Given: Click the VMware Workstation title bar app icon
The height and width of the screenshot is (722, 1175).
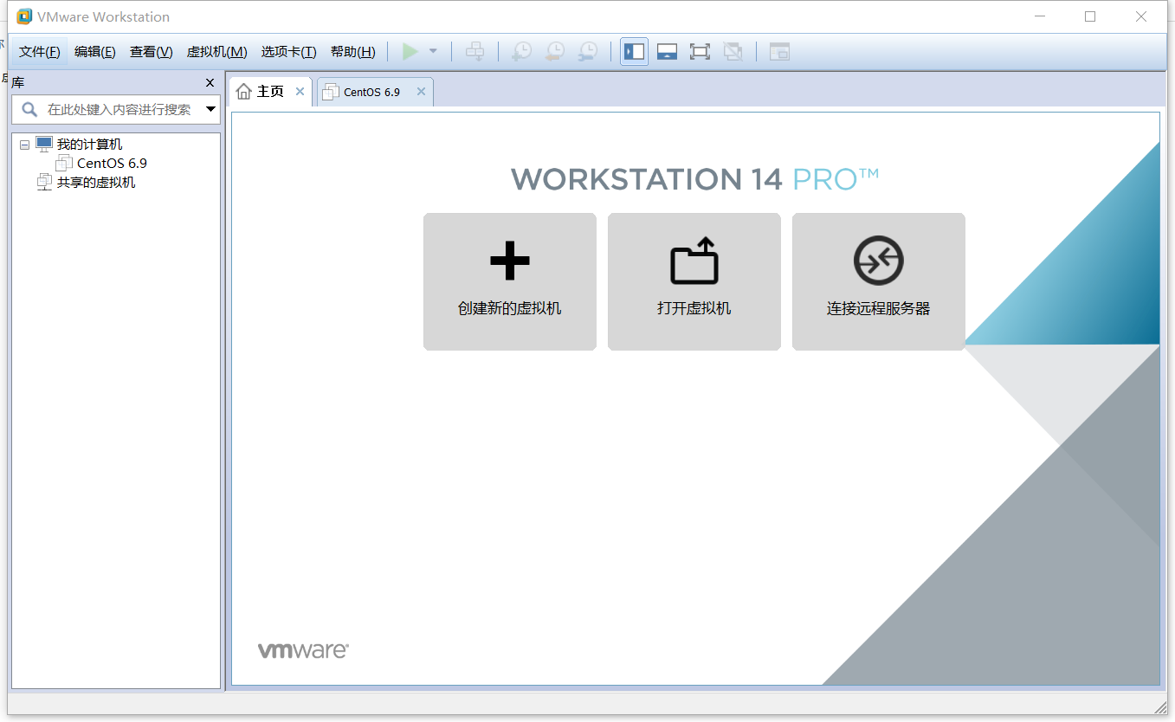Looking at the screenshot, I should [24, 16].
